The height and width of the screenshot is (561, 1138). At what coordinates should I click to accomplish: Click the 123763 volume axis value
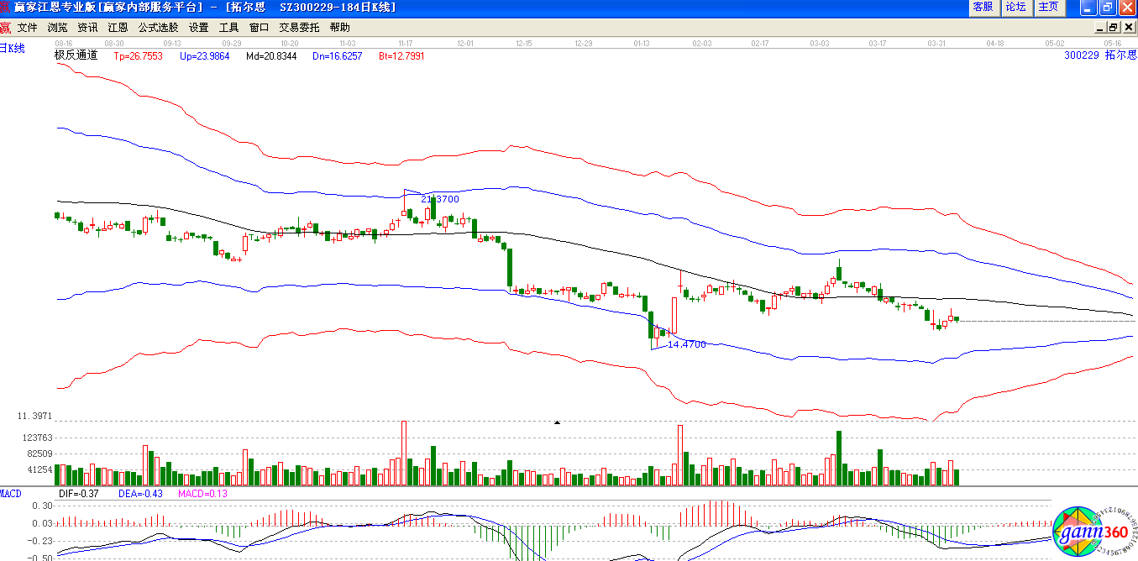point(39,438)
